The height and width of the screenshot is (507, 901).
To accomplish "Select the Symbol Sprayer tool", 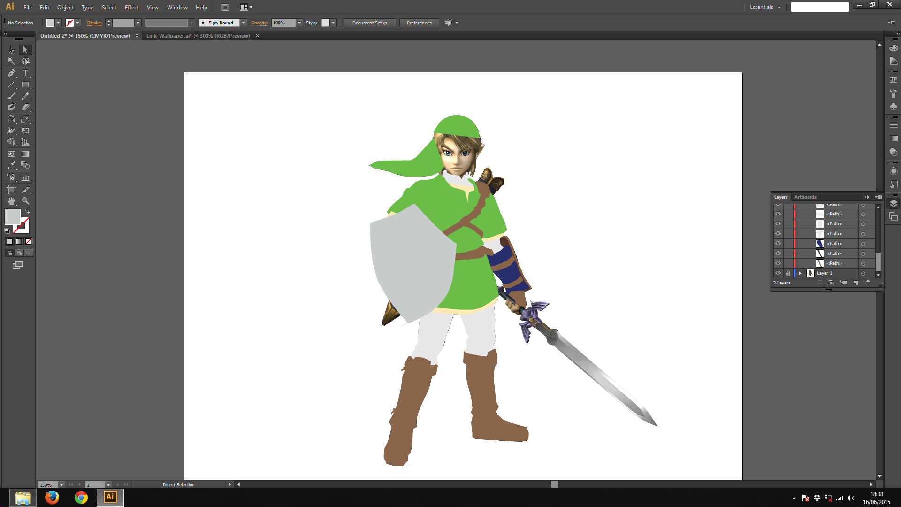I will [x=11, y=178].
